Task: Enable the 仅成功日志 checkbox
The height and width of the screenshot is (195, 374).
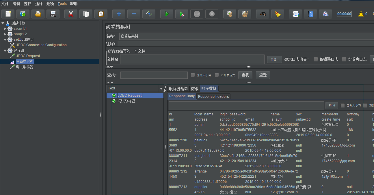Action: click(x=344, y=59)
